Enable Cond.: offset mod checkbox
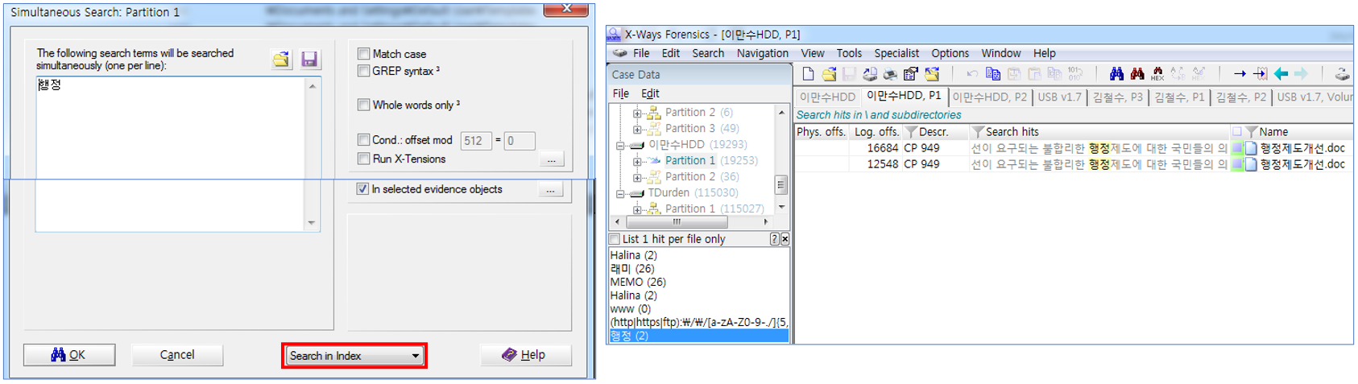1358x384 pixels. click(x=363, y=140)
